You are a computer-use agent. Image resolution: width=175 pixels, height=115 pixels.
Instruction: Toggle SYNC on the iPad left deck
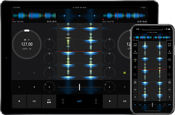49,101
